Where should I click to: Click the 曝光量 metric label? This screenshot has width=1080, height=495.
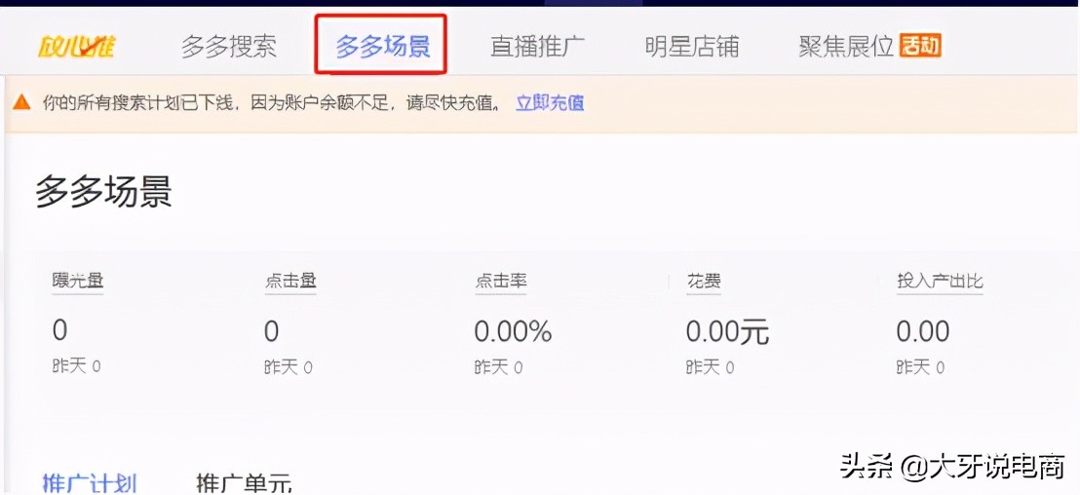pos(78,281)
